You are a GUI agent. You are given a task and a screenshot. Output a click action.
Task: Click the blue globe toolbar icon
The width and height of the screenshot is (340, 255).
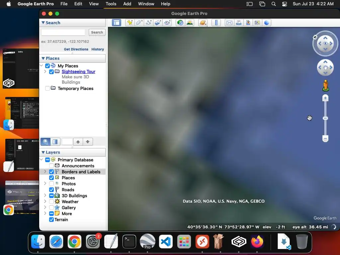coord(267,23)
